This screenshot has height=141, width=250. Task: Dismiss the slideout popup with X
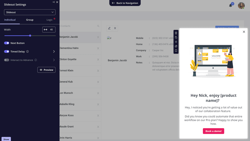[244, 32]
